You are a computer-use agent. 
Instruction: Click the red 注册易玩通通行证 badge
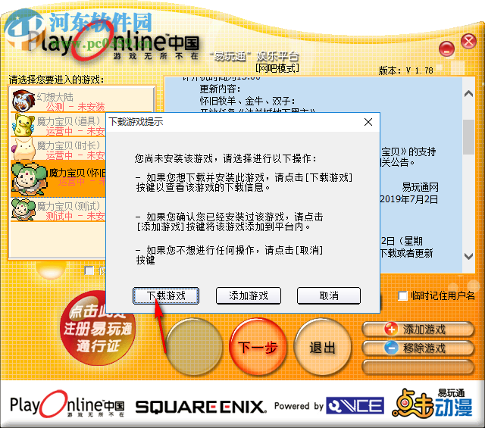point(98,328)
